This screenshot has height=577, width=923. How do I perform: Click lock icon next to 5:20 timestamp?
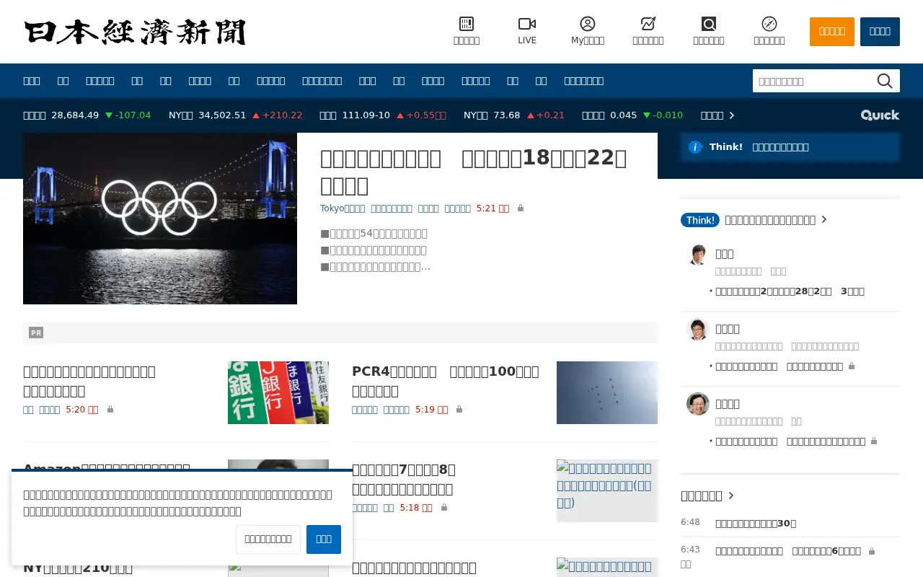pyautogui.click(x=110, y=409)
